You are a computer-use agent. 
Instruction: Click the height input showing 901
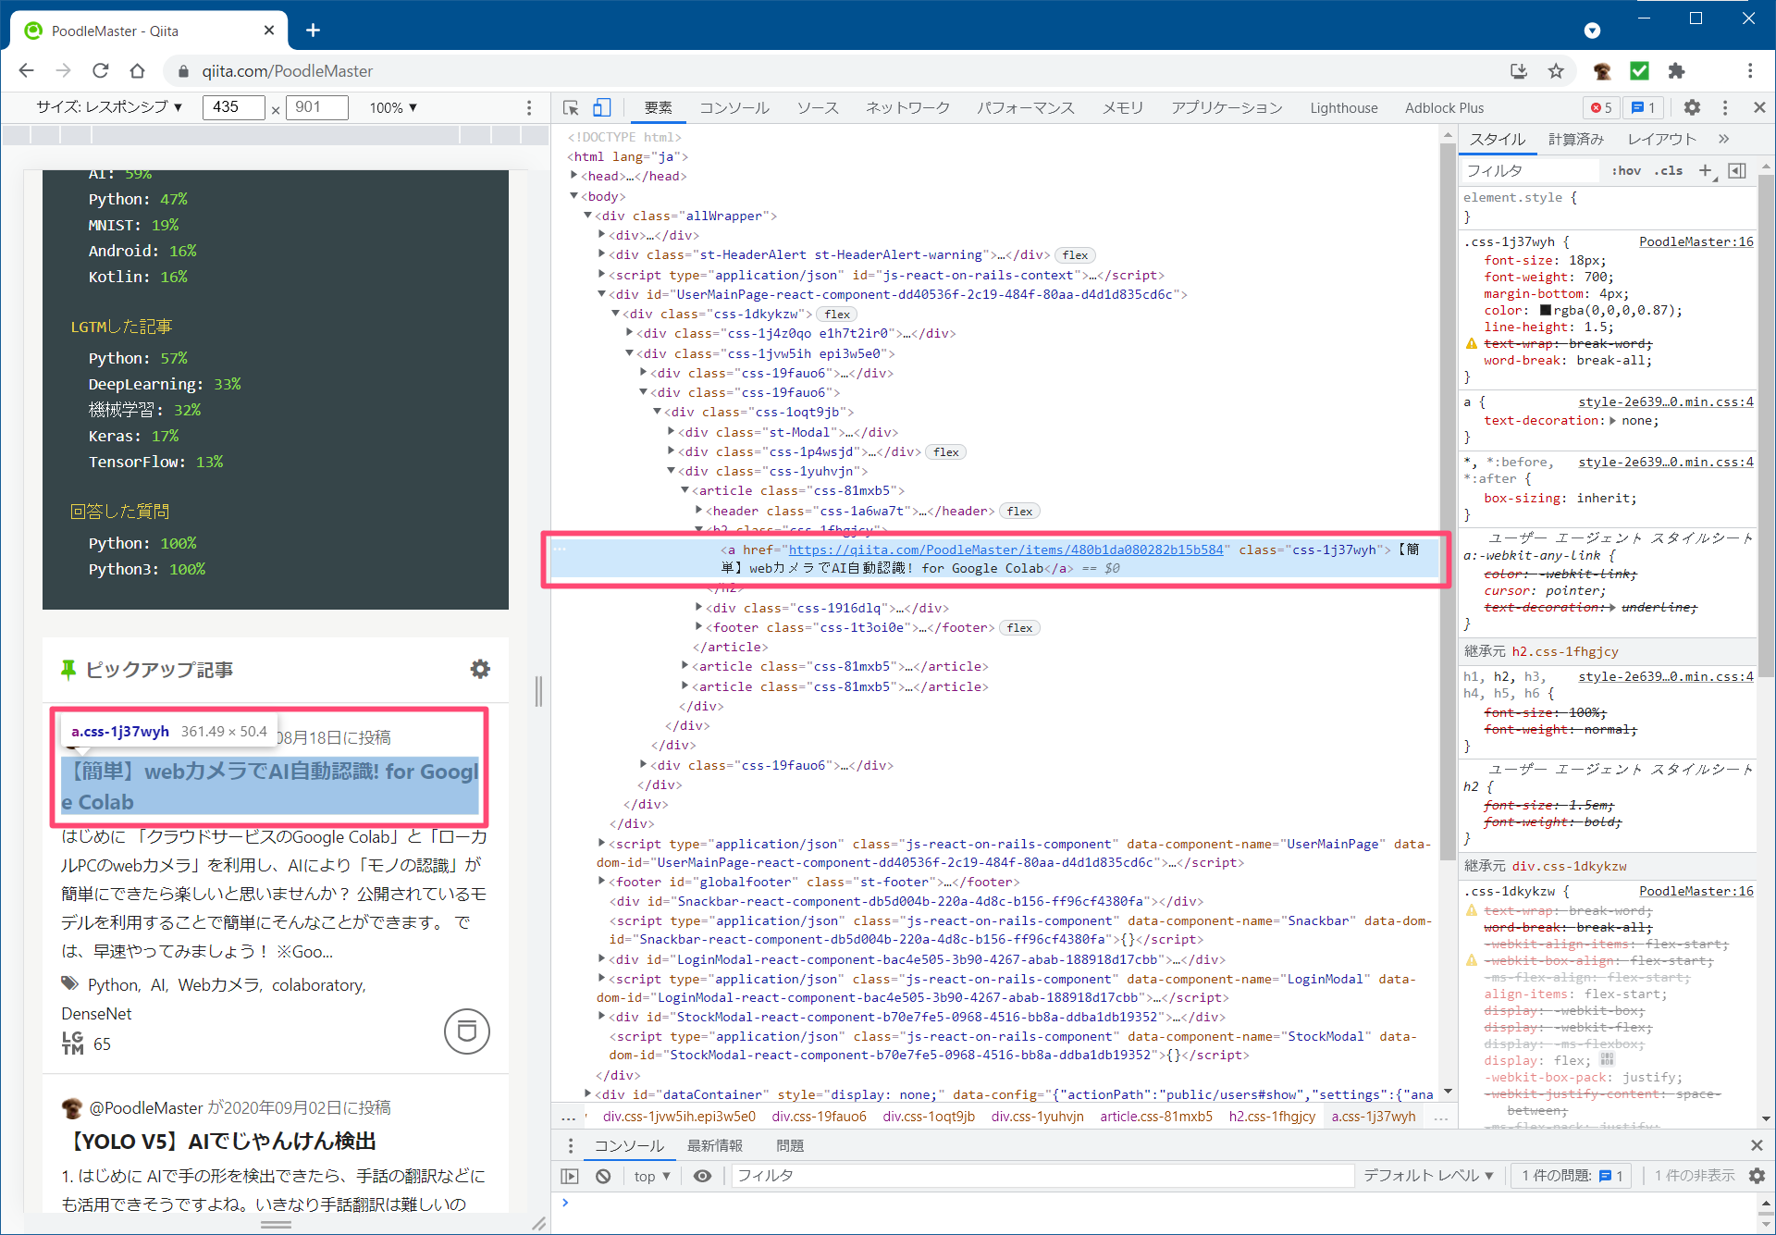pyautogui.click(x=317, y=107)
